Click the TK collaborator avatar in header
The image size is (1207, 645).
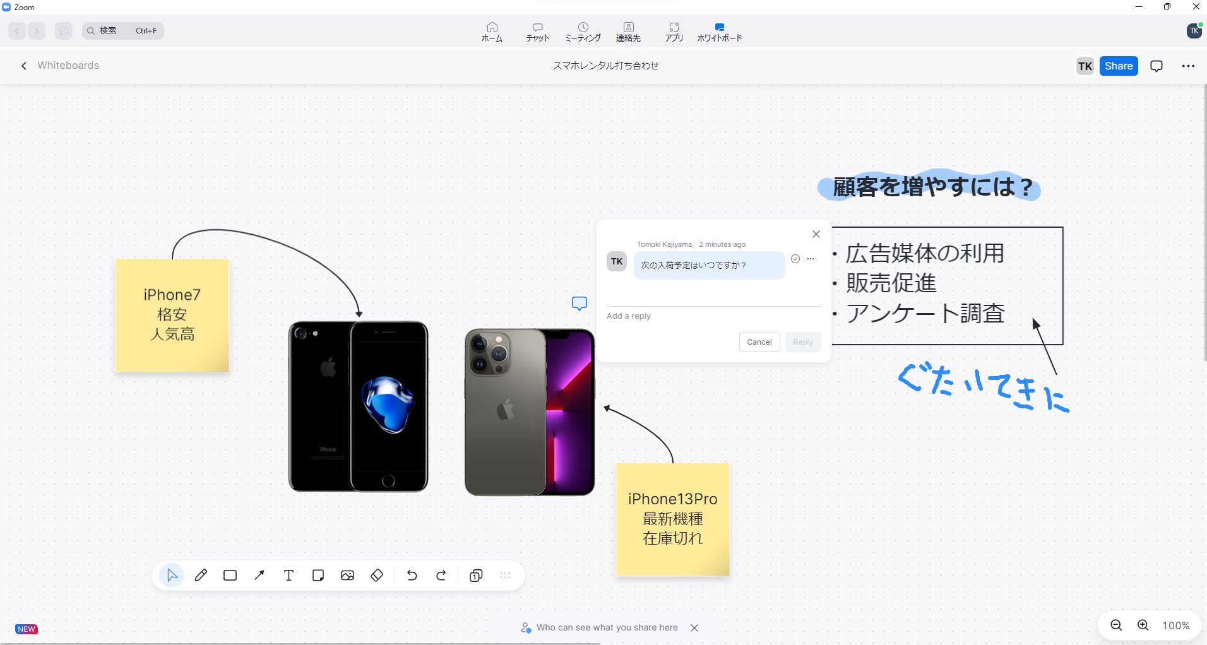click(1085, 66)
